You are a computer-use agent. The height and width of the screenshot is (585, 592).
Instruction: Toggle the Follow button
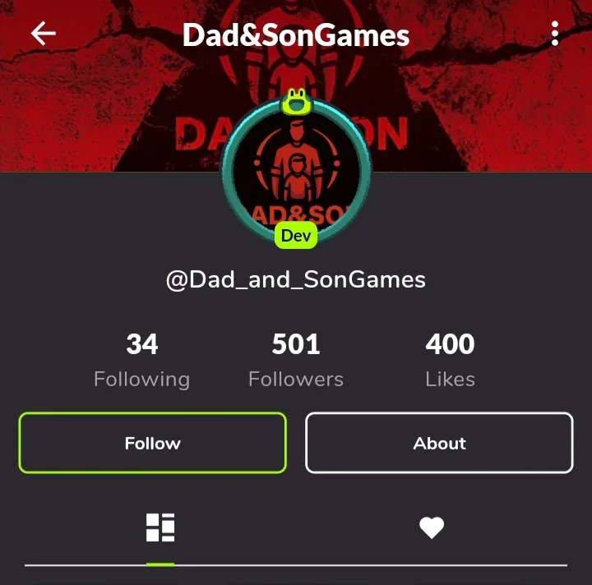pos(153,443)
